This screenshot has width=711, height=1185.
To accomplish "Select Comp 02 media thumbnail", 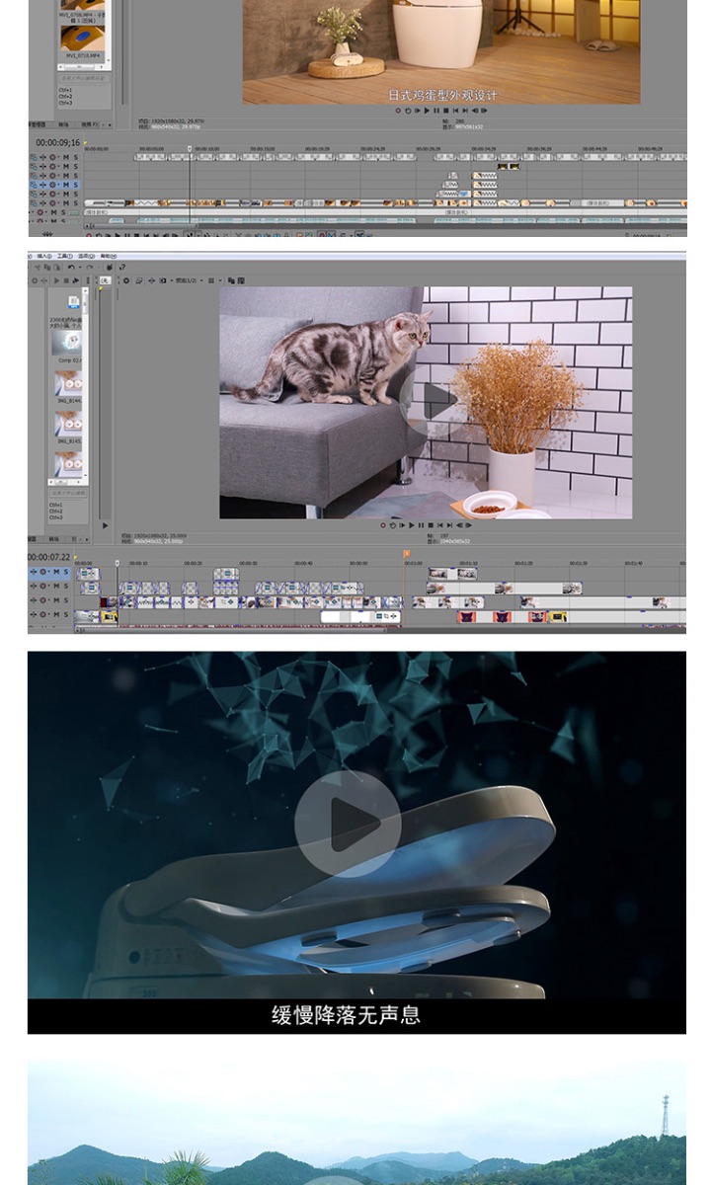I will pyautogui.click(x=66, y=344).
